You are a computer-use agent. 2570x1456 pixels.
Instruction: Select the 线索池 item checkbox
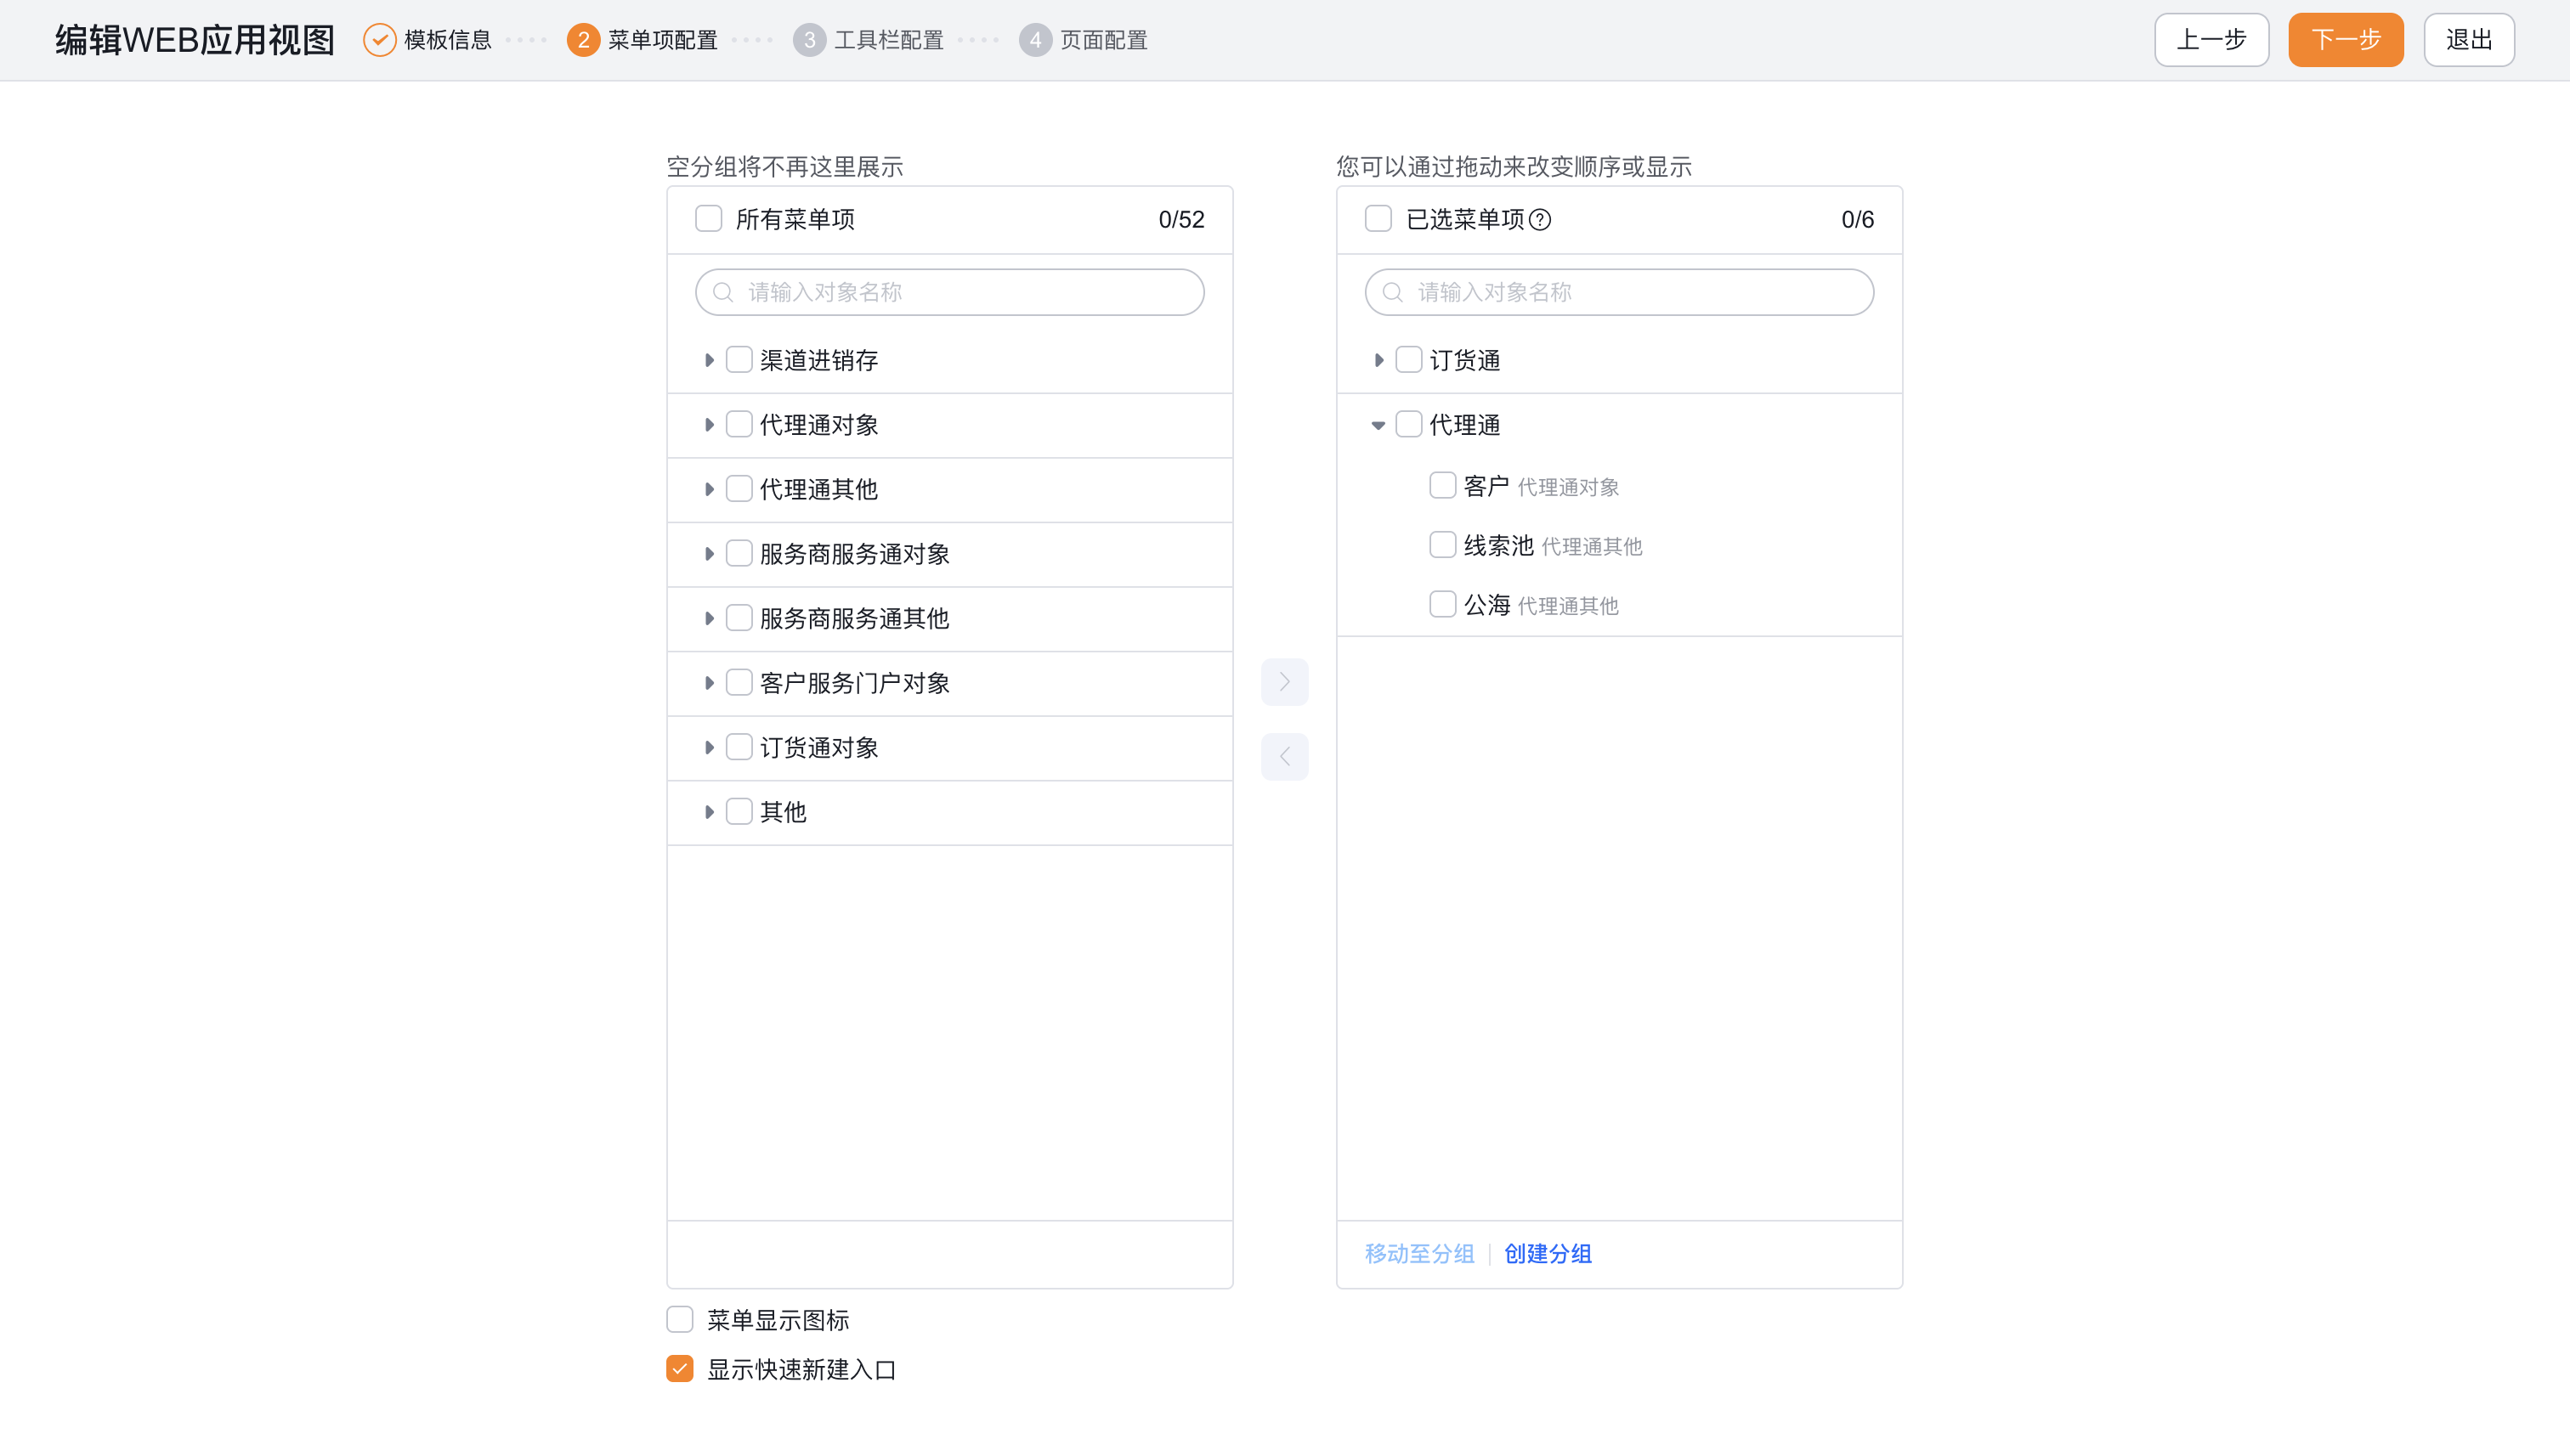click(x=1442, y=545)
